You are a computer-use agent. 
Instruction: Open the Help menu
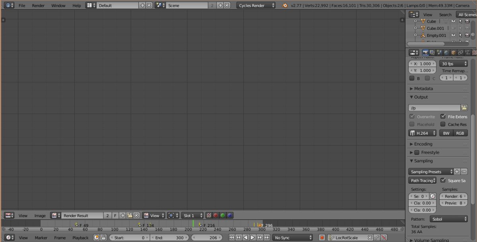pos(77,6)
